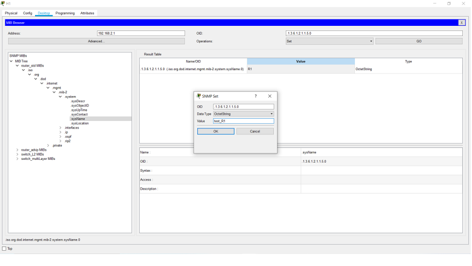This screenshot has width=472, height=266.
Task: Click the GO button
Action: point(419,41)
